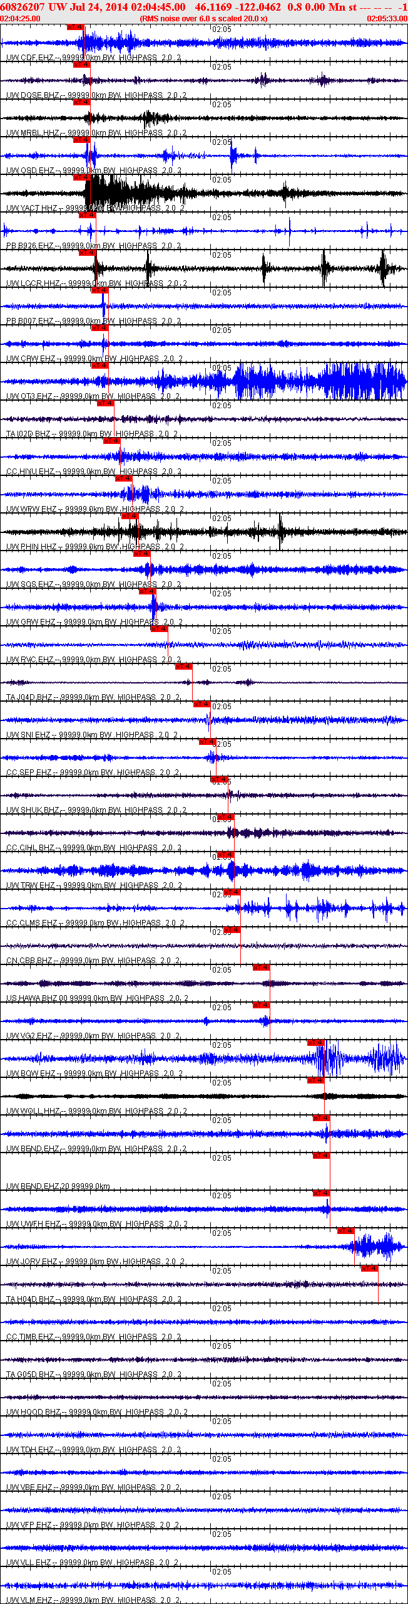Select the UW UWFH EHZ station label
The height and width of the screenshot is (1604, 408).
[97, 1224]
